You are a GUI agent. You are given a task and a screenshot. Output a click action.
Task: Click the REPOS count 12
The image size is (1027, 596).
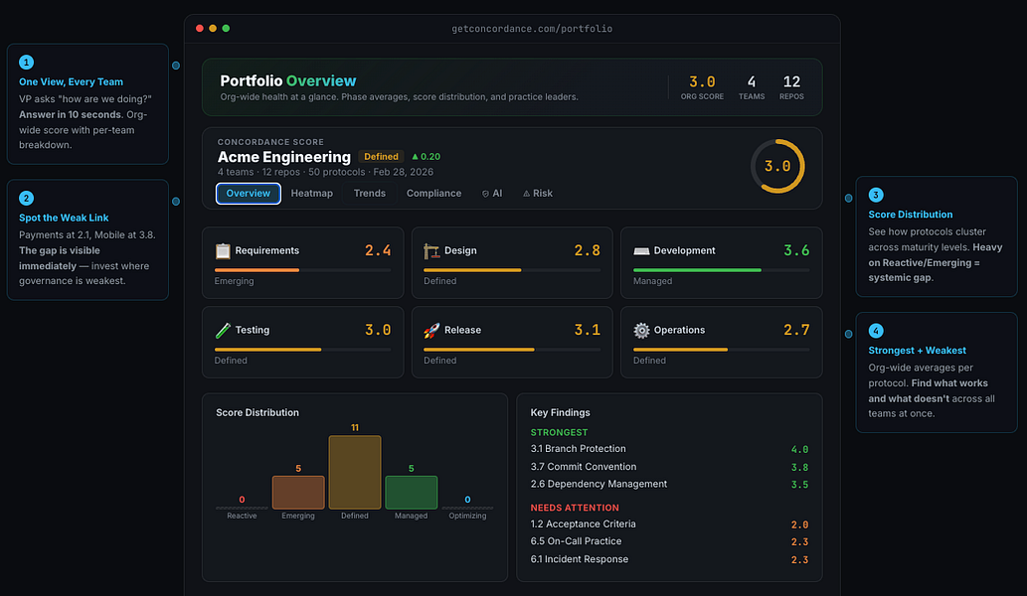tap(791, 87)
